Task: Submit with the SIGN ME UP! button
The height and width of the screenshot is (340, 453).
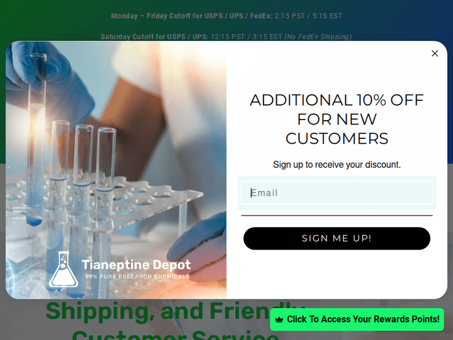Action: pos(336,239)
